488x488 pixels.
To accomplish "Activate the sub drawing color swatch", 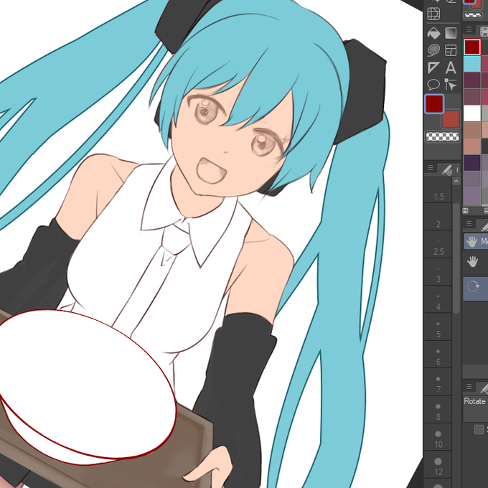I will click(451, 120).
